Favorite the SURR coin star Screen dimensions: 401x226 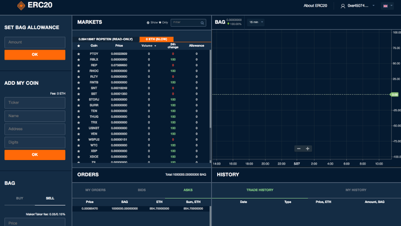[x=78, y=105]
